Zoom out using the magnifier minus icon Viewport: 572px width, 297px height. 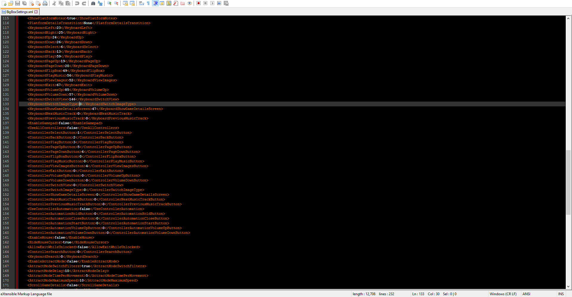pyautogui.click(x=116, y=3)
